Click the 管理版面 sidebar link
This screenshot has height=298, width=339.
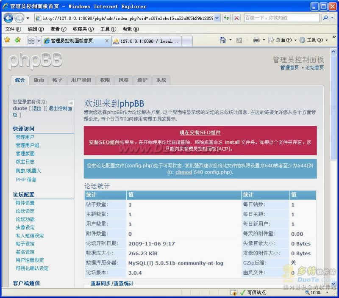coord(25,154)
